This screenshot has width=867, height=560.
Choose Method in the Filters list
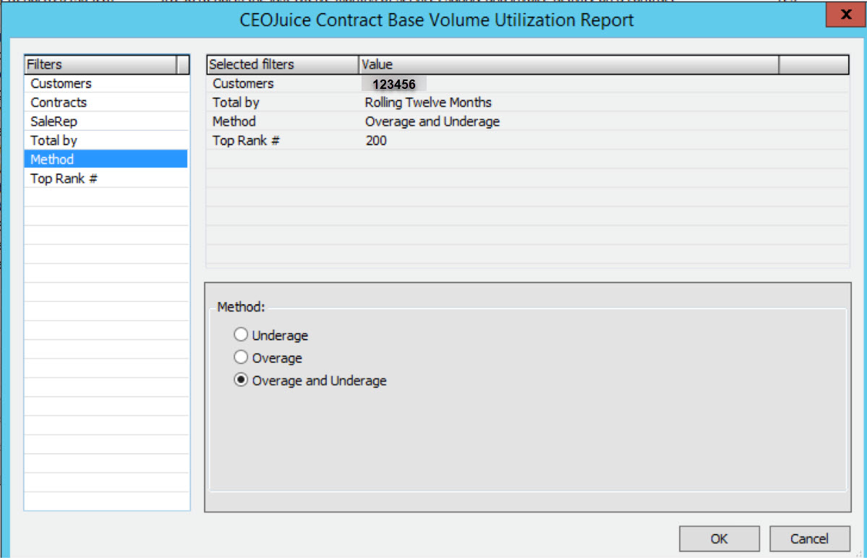click(106, 159)
